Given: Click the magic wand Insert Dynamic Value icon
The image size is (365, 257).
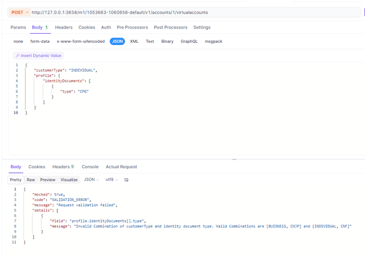Looking at the screenshot, I should [x=17, y=56].
